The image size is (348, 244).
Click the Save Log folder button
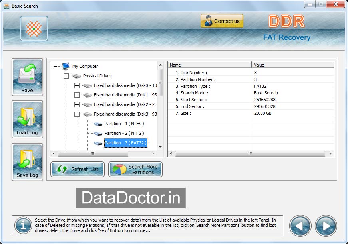pos(27,162)
